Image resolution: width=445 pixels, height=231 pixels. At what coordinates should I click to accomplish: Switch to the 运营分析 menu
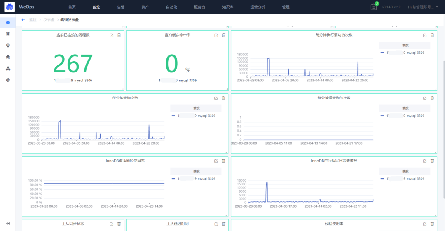(x=258, y=7)
